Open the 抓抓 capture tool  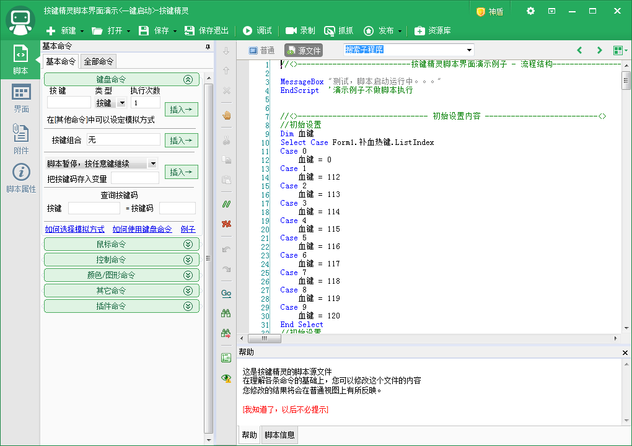pyautogui.click(x=338, y=30)
